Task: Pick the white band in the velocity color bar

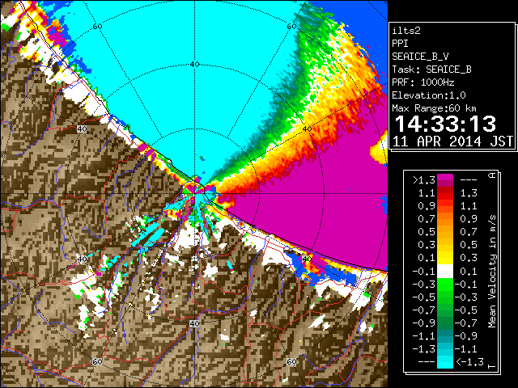Action: tap(445, 272)
